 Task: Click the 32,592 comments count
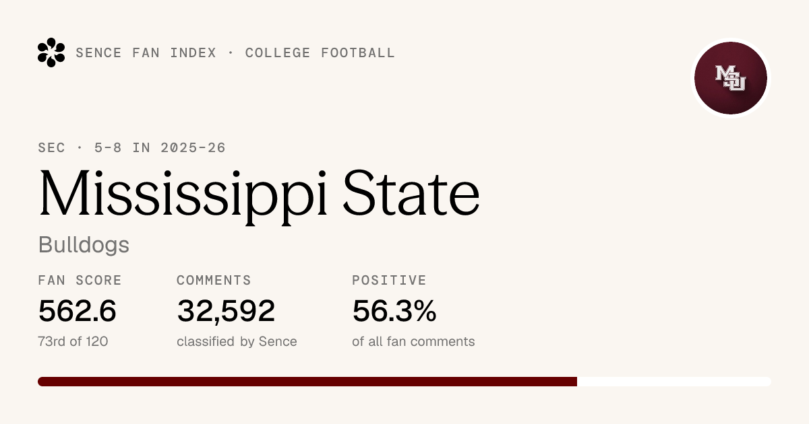pos(226,311)
